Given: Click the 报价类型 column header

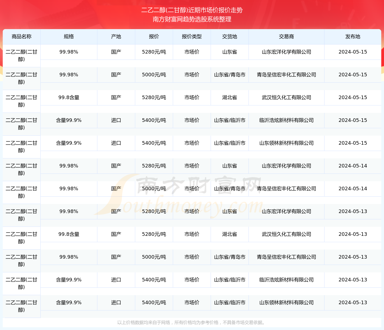Looking at the screenshot, I should click(192, 37).
